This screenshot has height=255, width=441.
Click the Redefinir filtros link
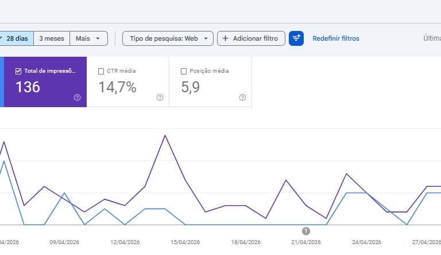(x=336, y=38)
